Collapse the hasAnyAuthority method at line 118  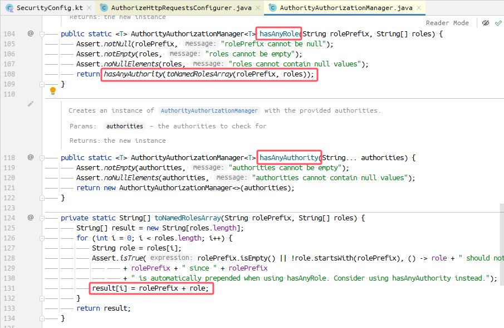[x=42, y=158]
